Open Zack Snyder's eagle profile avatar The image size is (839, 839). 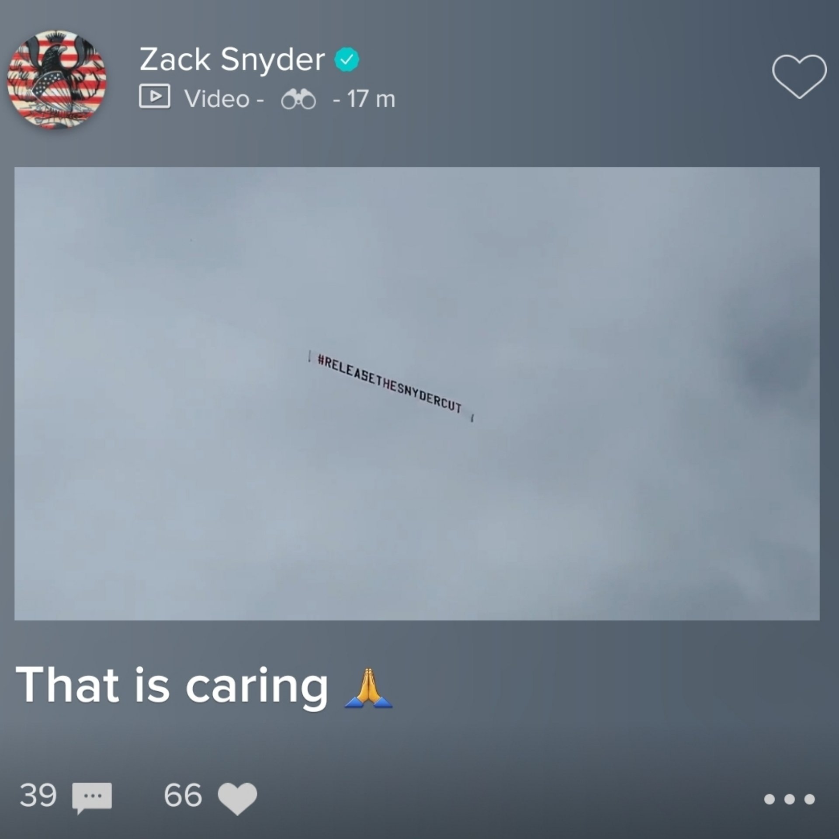57,80
